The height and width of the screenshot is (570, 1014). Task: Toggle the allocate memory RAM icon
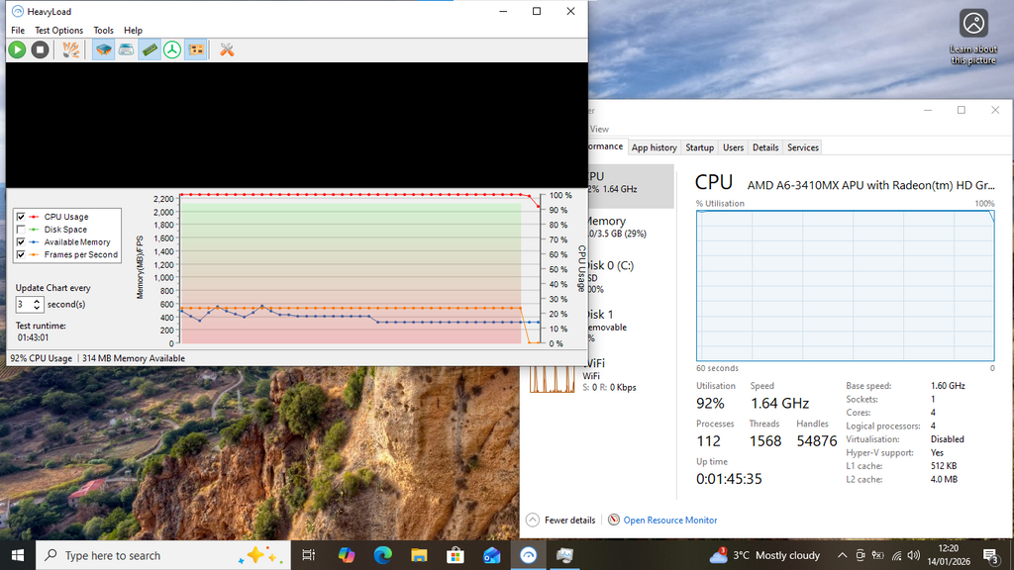[150, 49]
